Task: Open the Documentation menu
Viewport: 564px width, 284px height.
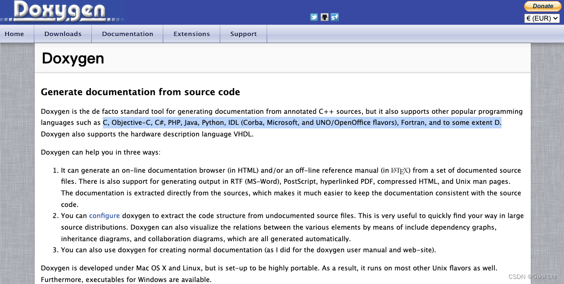Action: (128, 34)
